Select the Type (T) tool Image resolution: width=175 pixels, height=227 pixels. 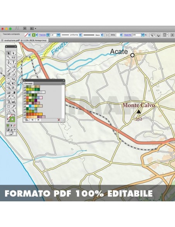click(x=14, y=62)
